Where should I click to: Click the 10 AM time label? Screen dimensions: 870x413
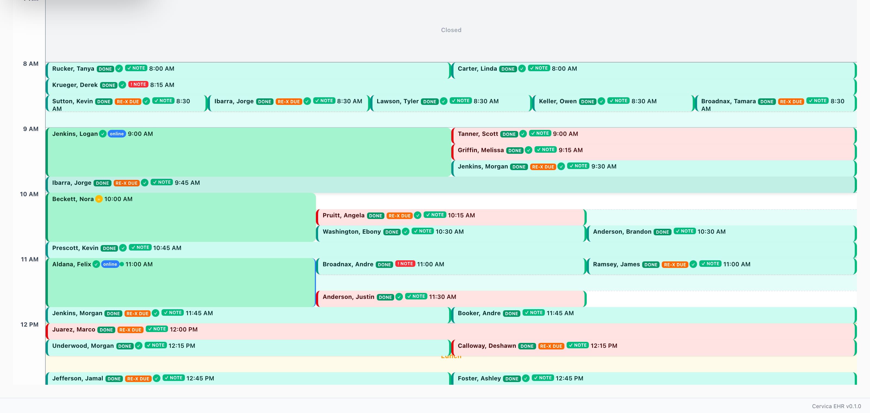[29, 194]
